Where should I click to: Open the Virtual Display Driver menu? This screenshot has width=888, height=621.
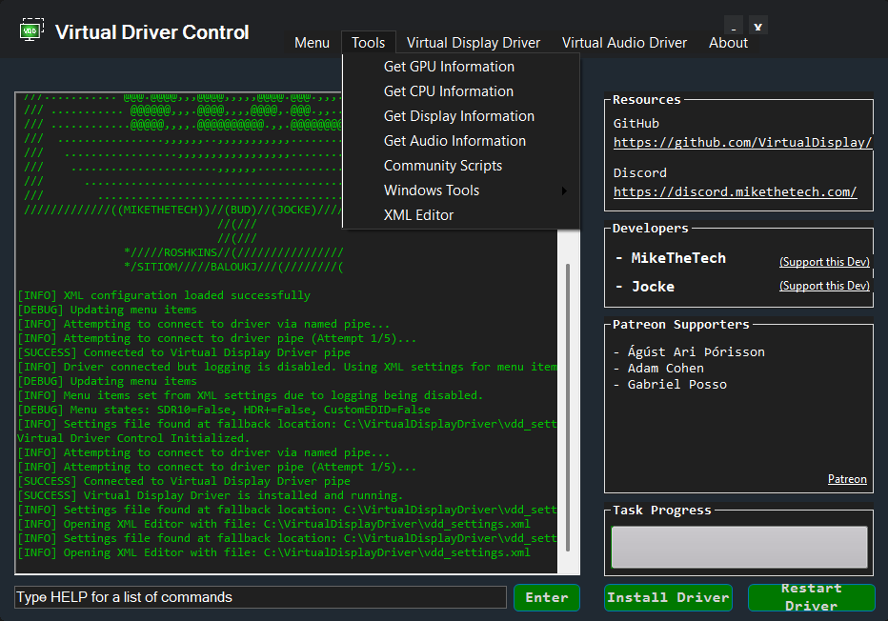(474, 43)
